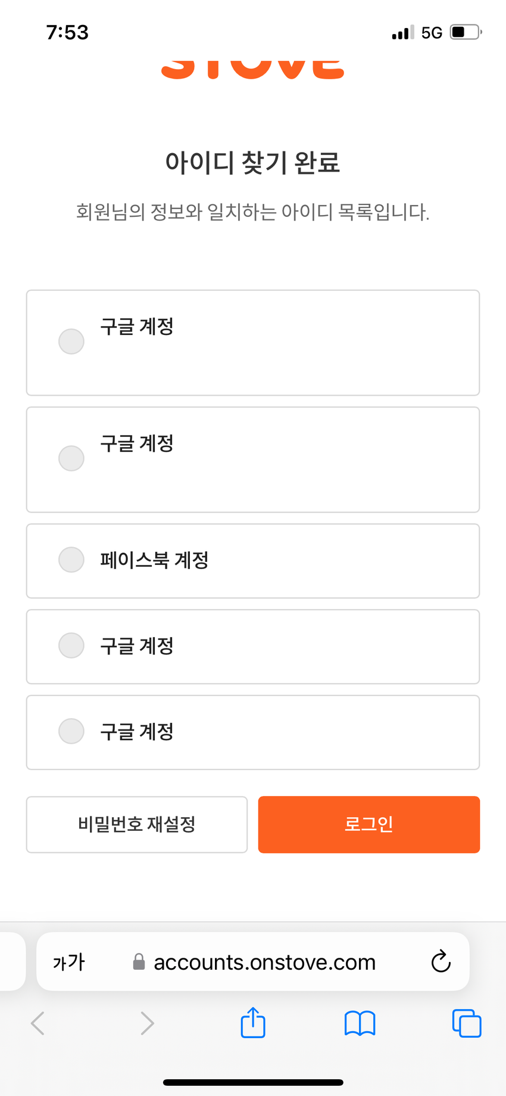Tap the battery icon in status bar
The image size is (506, 1096).
pos(466,32)
